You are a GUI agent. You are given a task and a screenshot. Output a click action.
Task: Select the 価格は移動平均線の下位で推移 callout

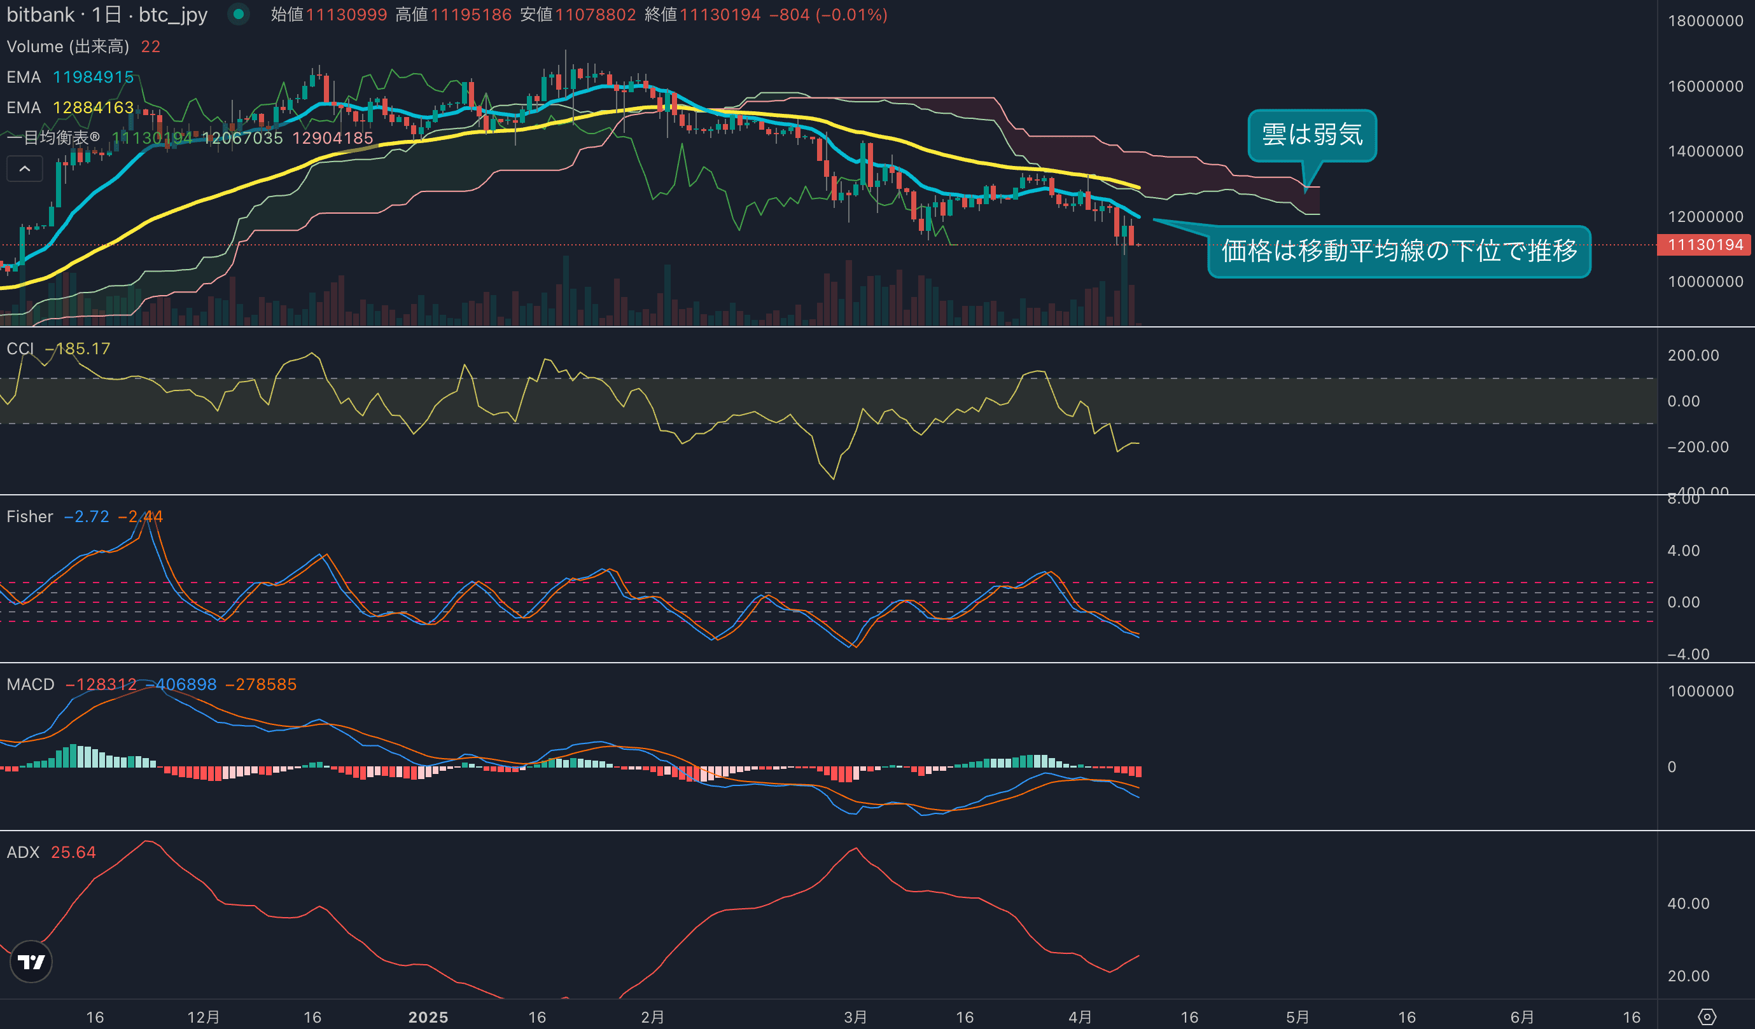[x=1399, y=251]
